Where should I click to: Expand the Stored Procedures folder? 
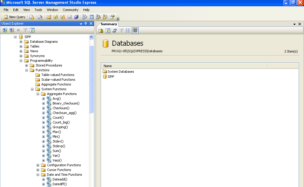click(x=26, y=65)
